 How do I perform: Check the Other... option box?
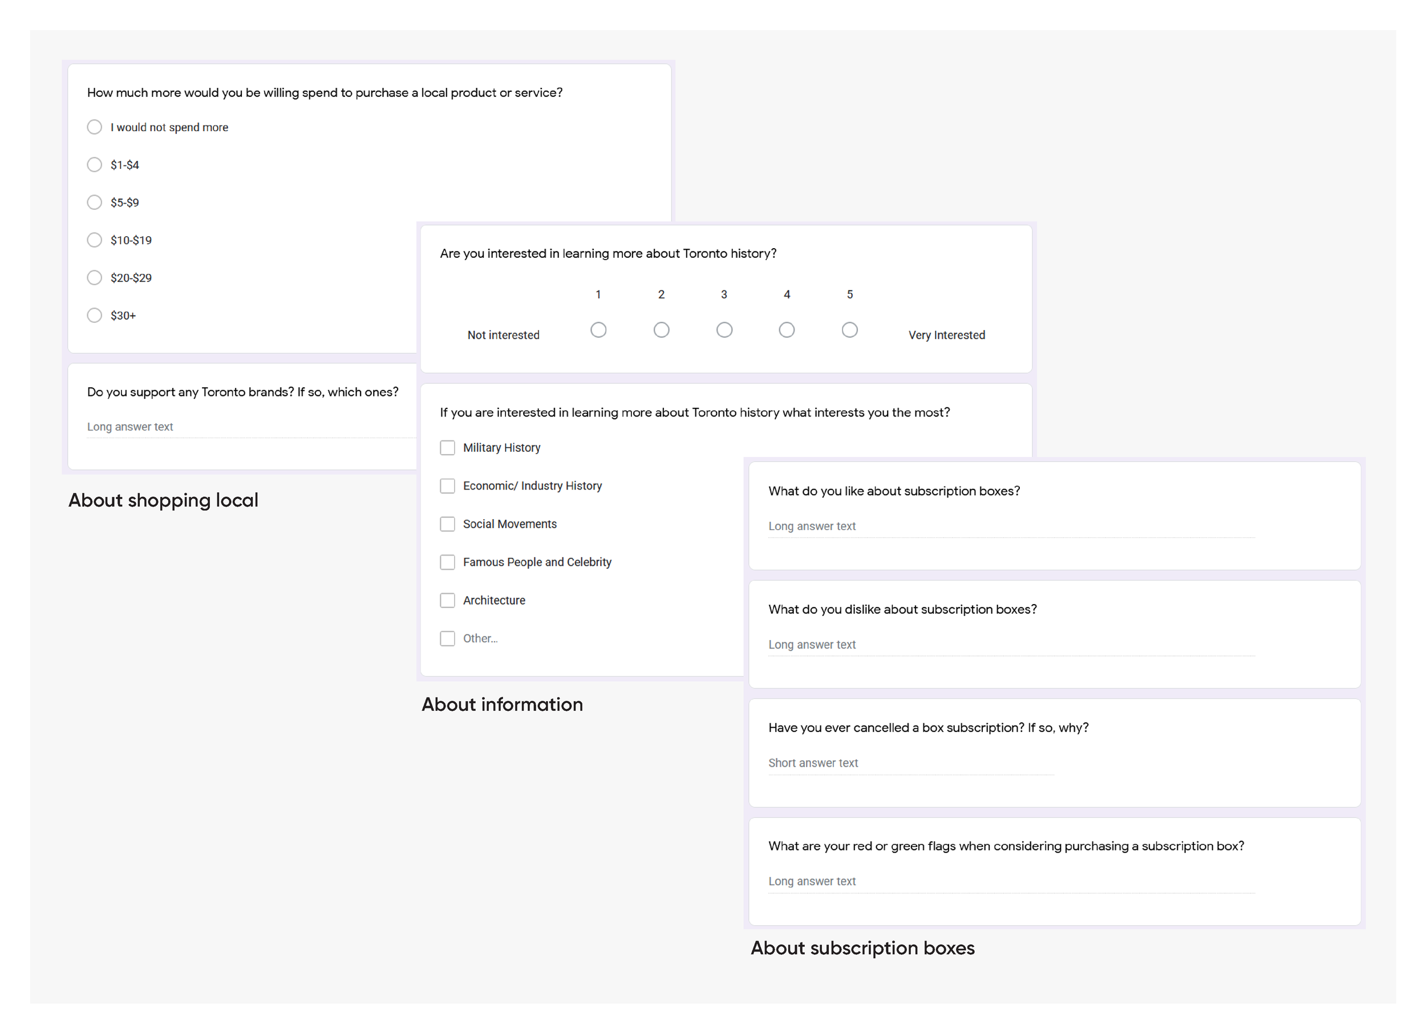447,639
